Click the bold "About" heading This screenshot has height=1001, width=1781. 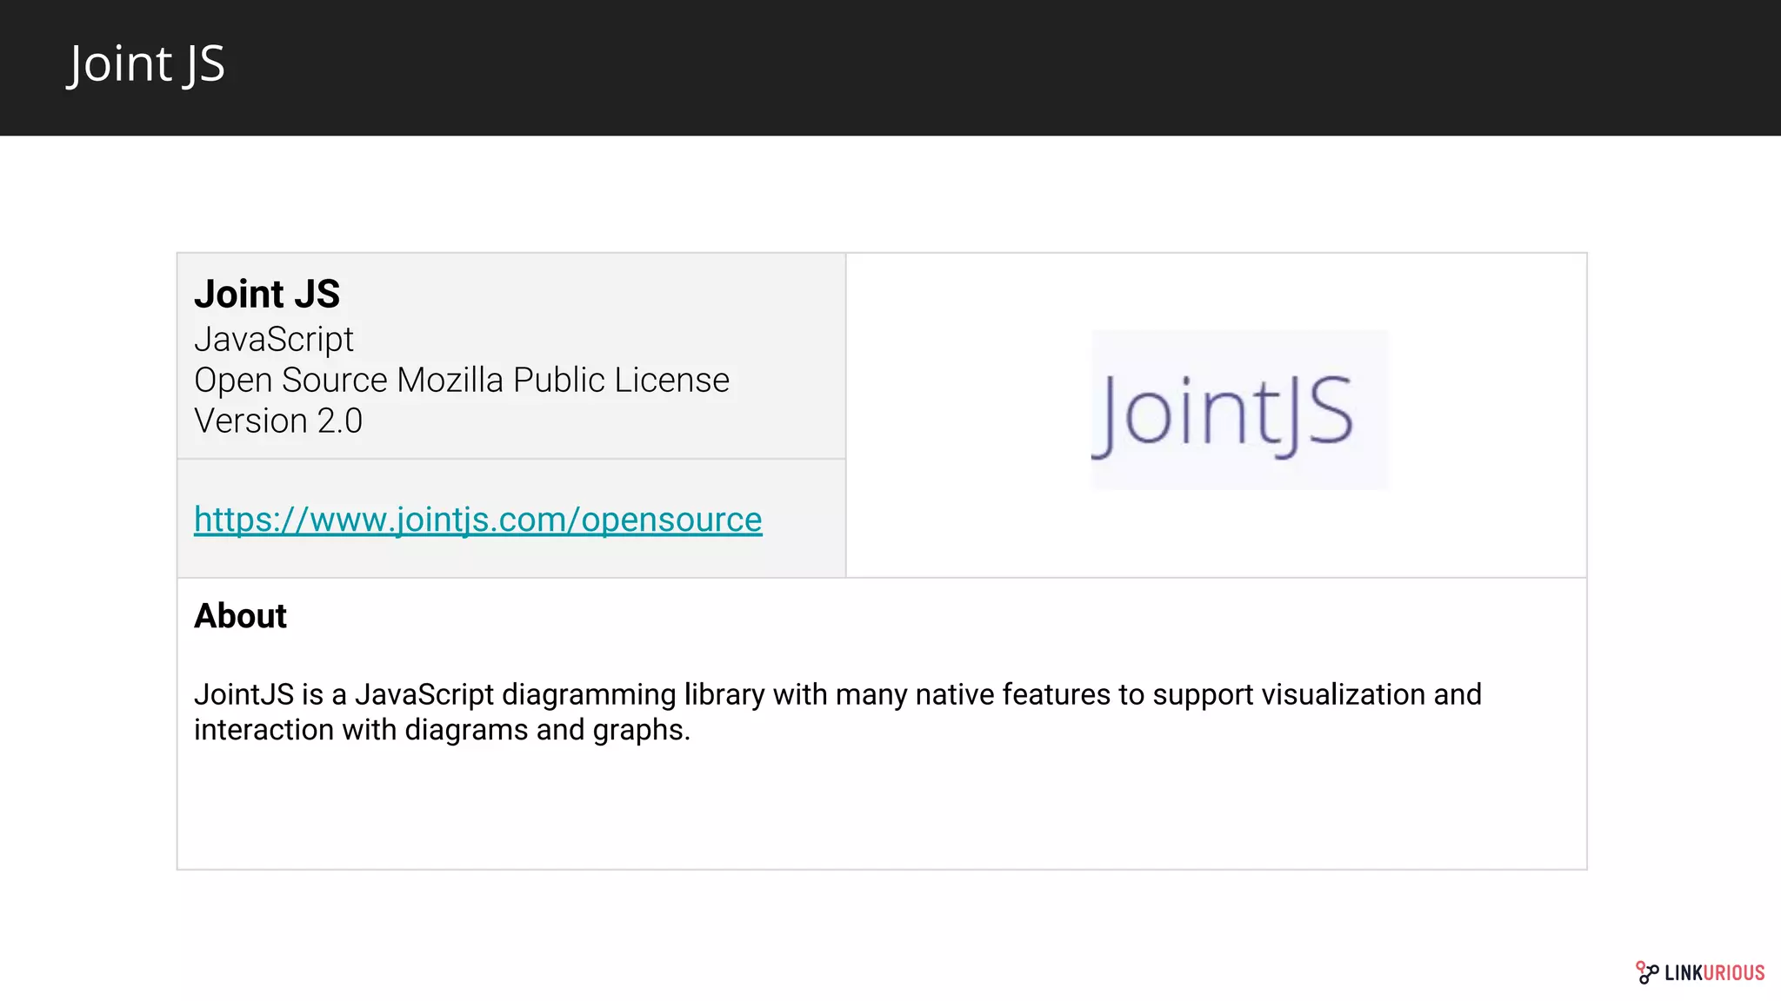click(240, 616)
